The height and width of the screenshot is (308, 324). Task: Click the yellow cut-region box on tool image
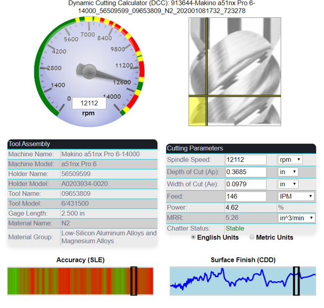[198, 111]
